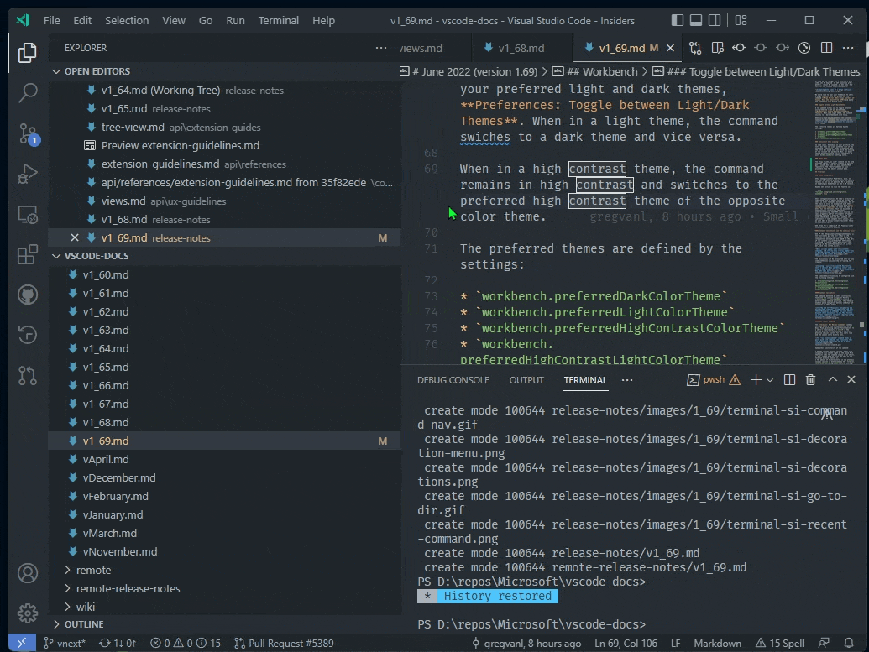This screenshot has height=652, width=869.
Task: Open Source Control view with badge
Action: click(x=27, y=133)
